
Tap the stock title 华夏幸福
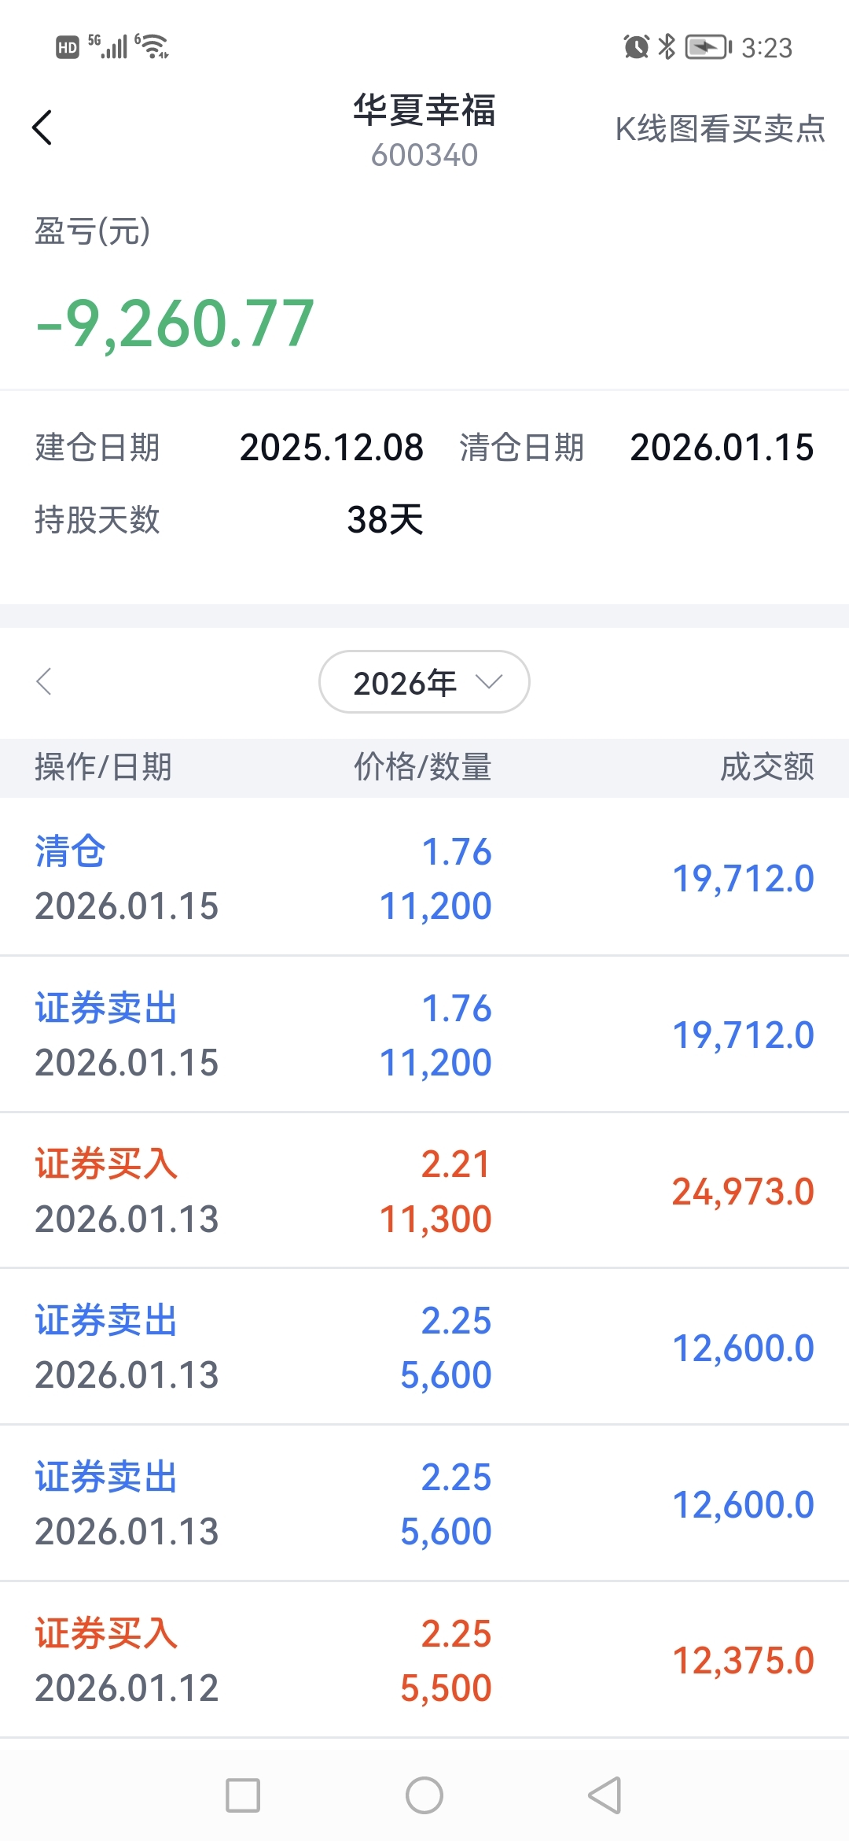click(424, 110)
